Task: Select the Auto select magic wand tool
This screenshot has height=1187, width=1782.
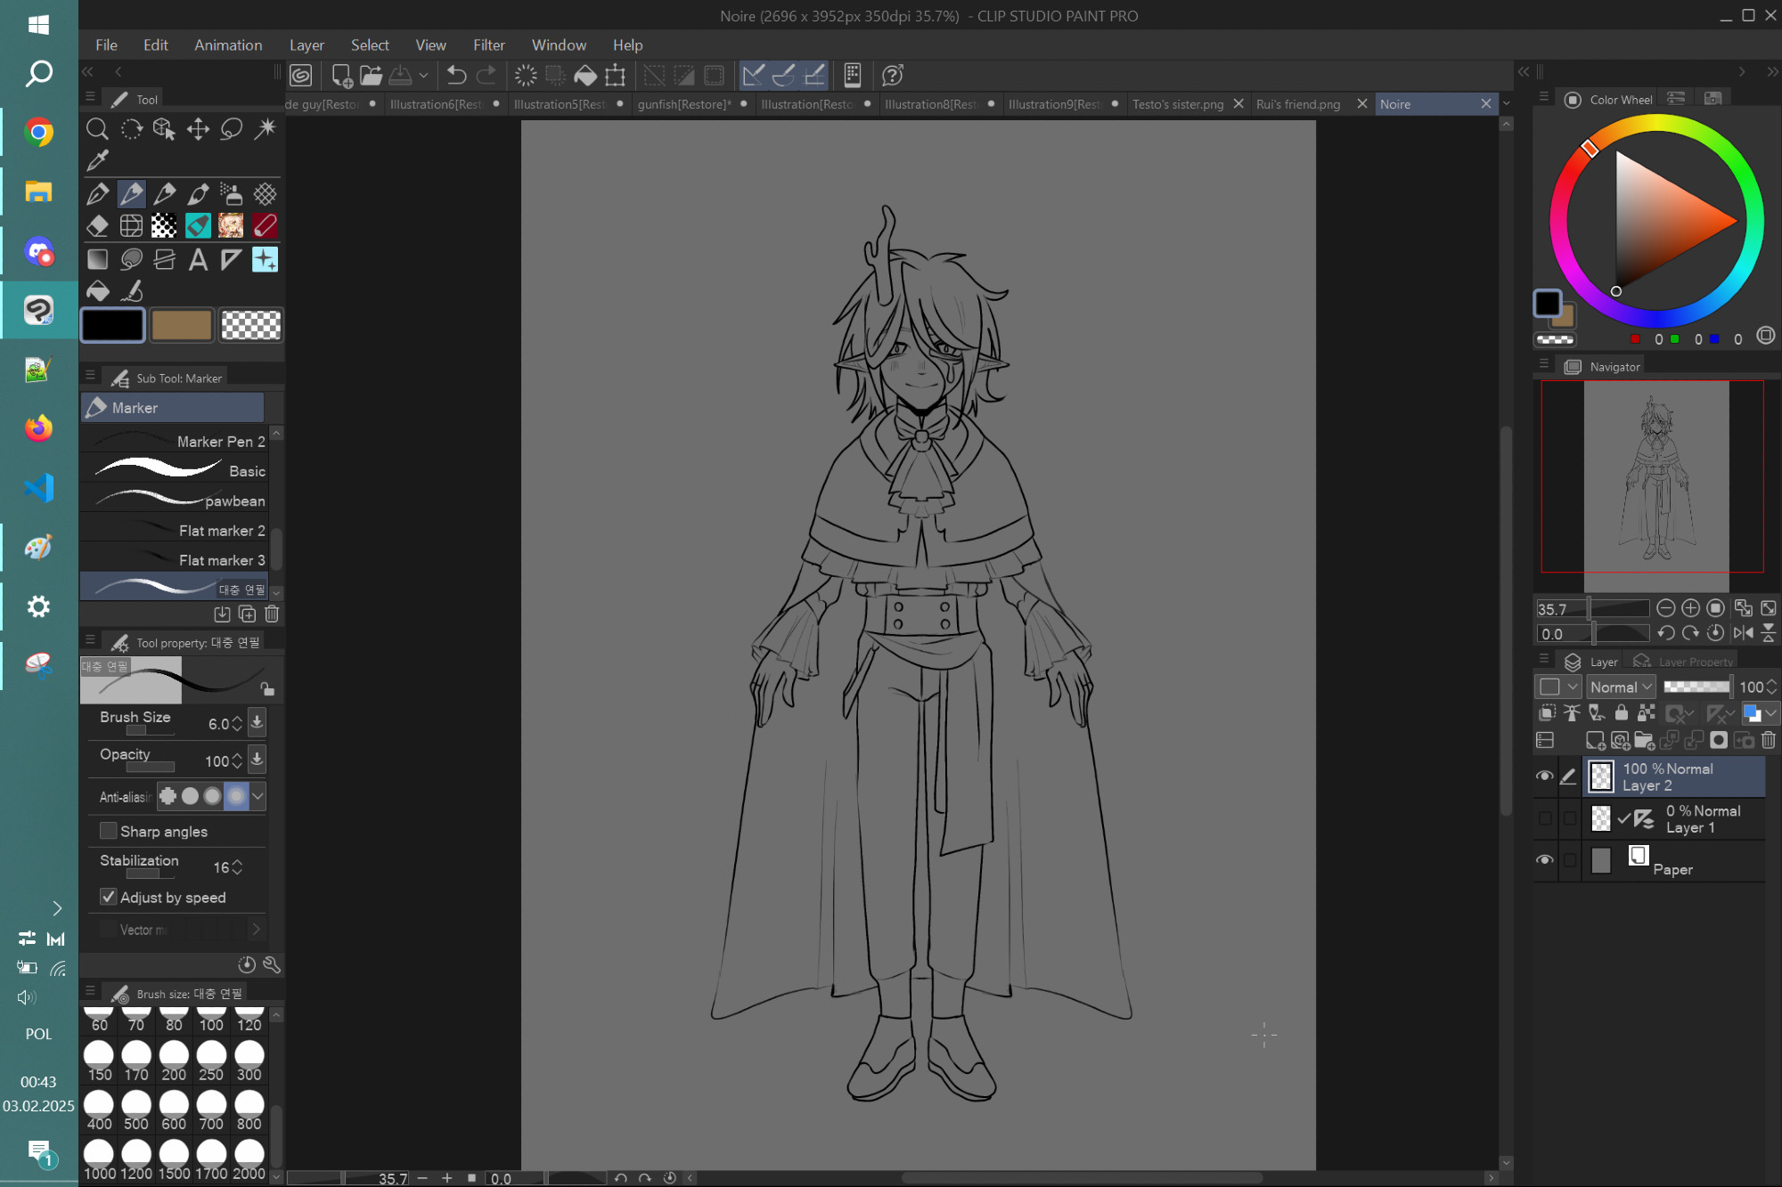Action: tap(266, 129)
